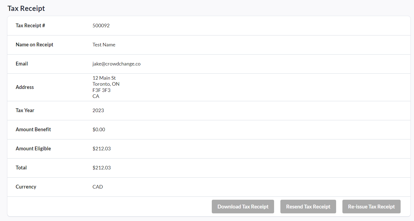Screen dimensions: 414x221
Task: Click the Download Tax Receipt button
Action: tap(243, 207)
